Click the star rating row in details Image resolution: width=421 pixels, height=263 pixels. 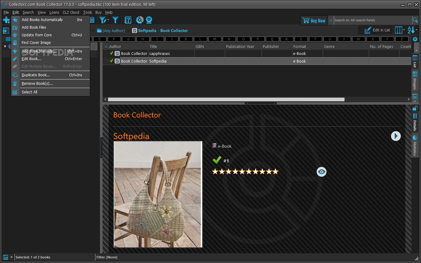point(245,171)
